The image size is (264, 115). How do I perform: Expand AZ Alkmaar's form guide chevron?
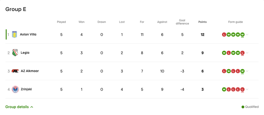coord(247,71)
